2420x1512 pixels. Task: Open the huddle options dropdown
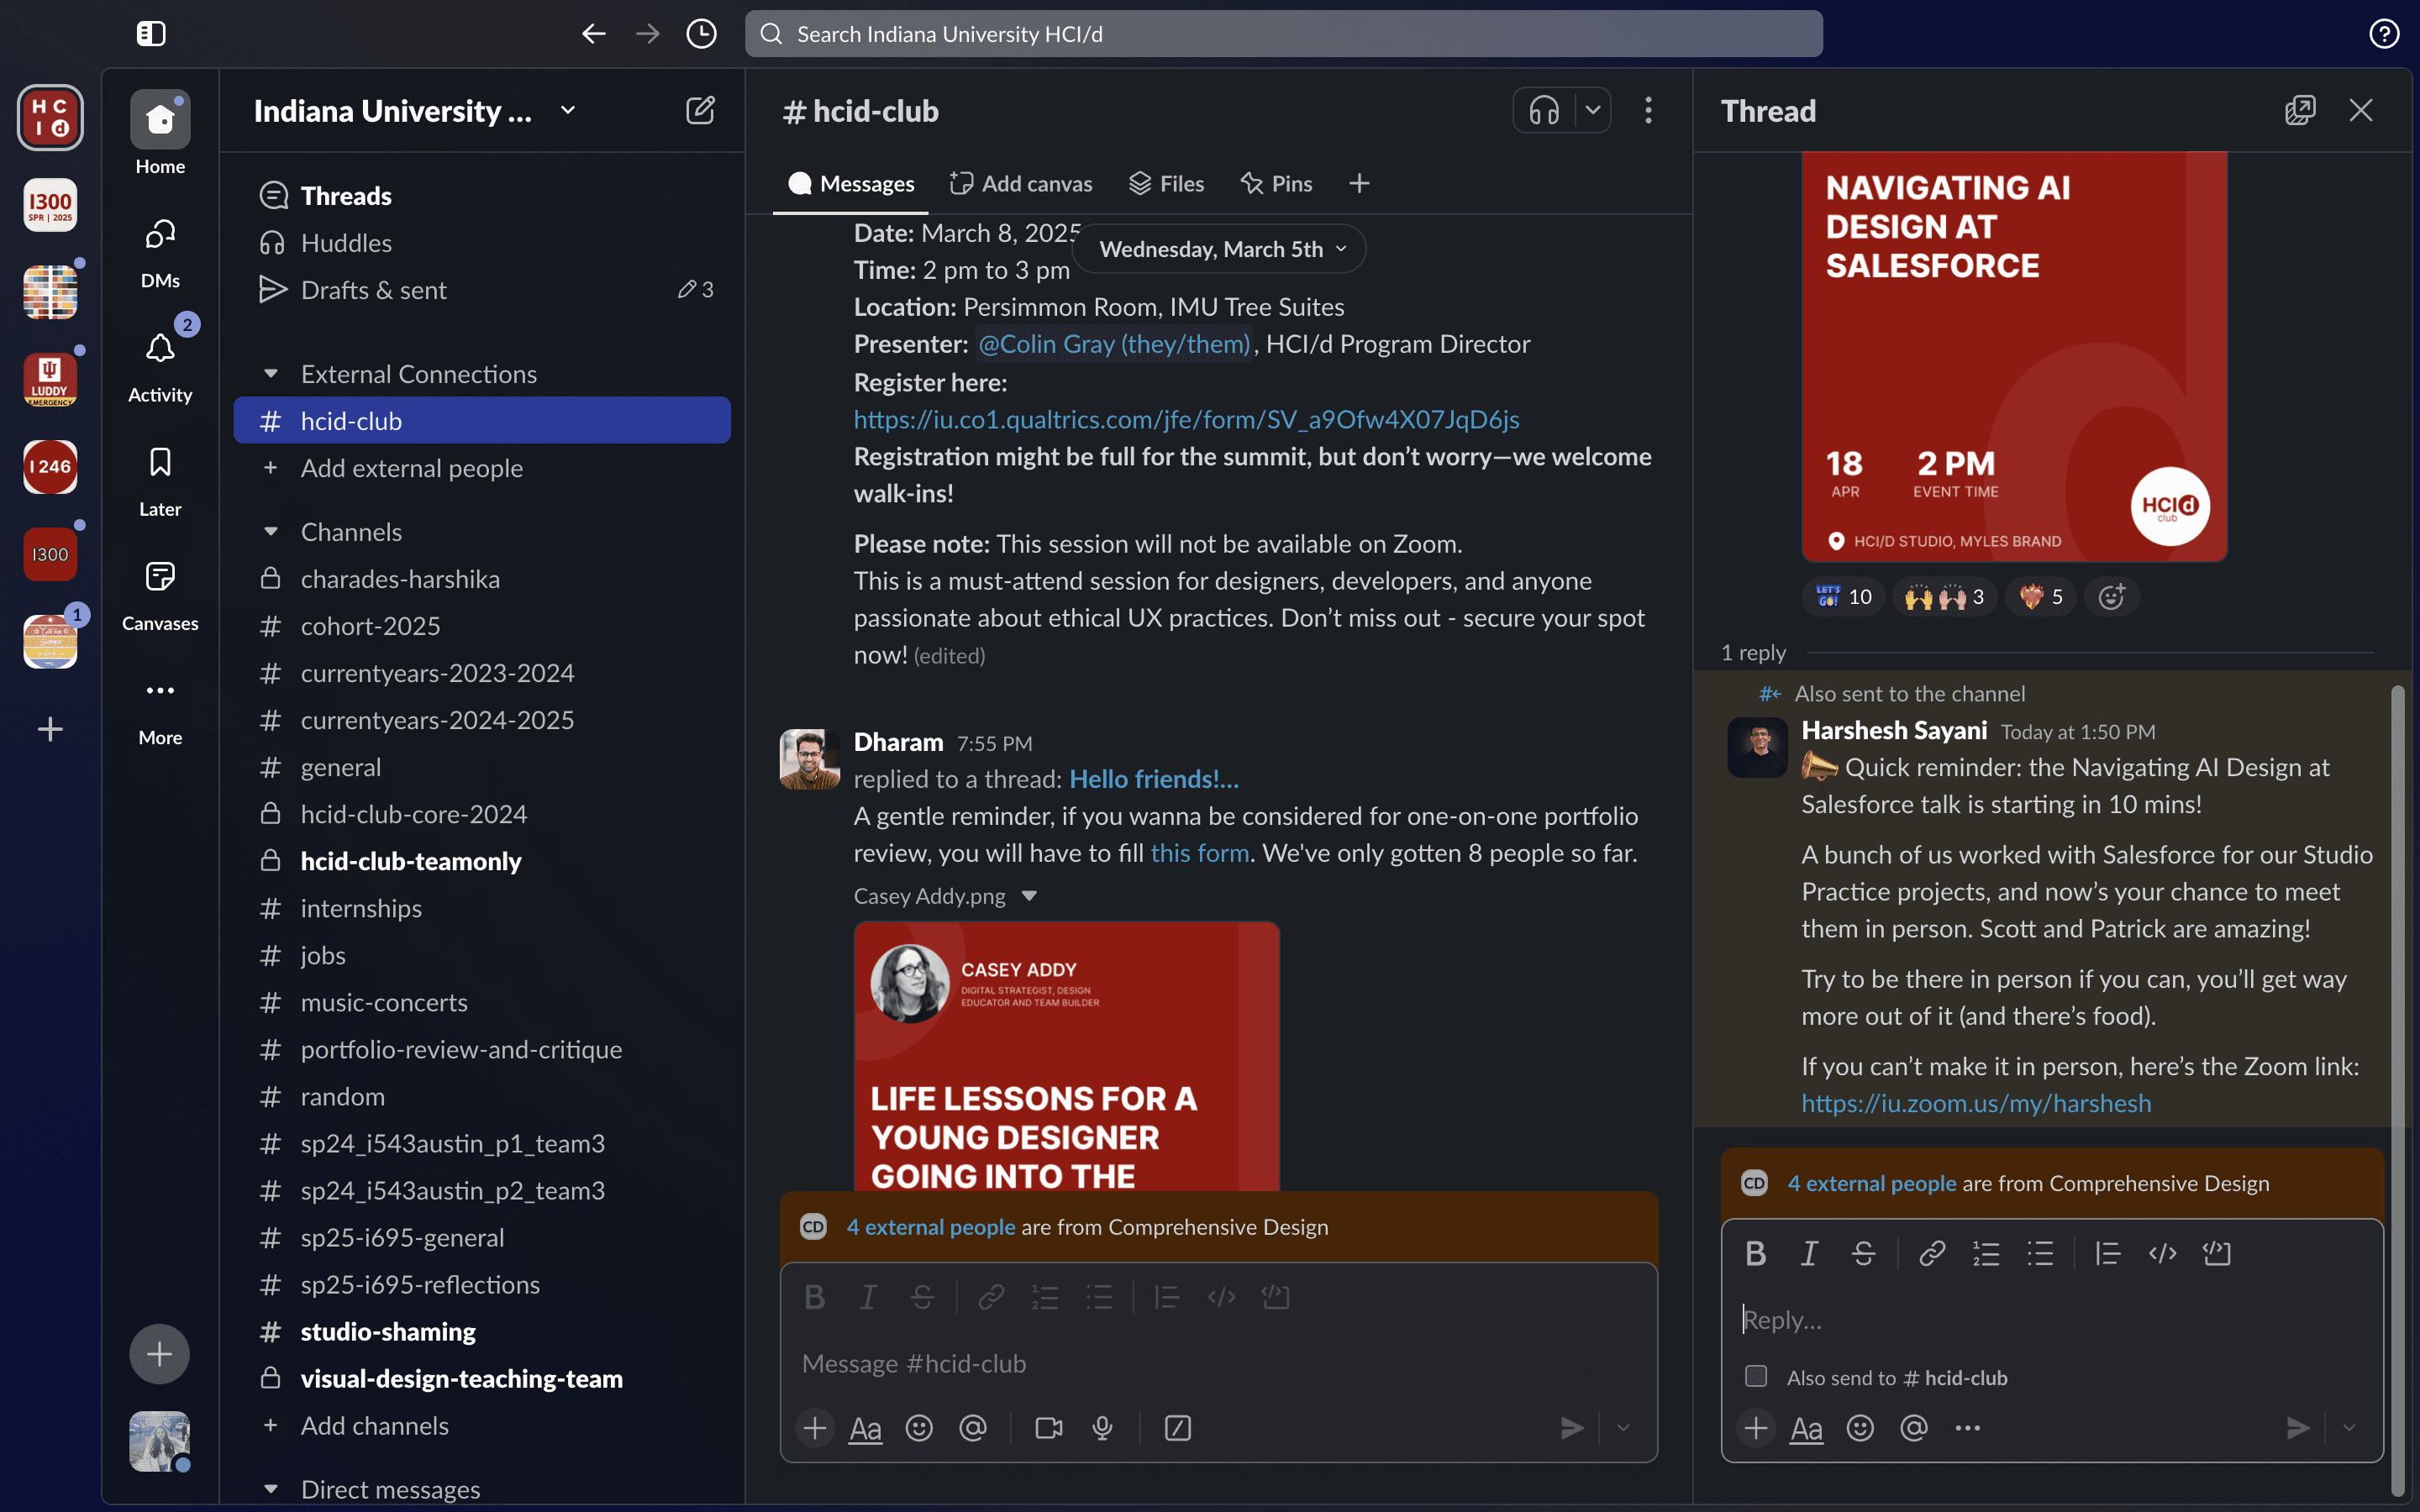pos(1593,110)
